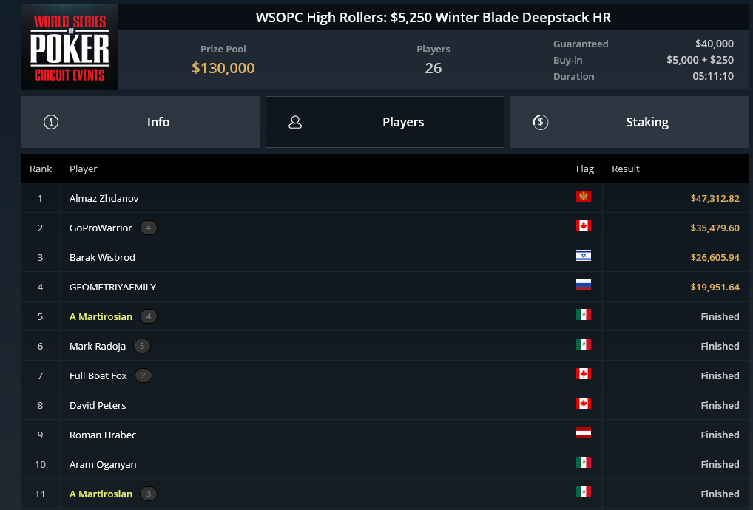This screenshot has height=510, width=753.
Task: Click the $47,312.82 result
Action: click(x=715, y=198)
